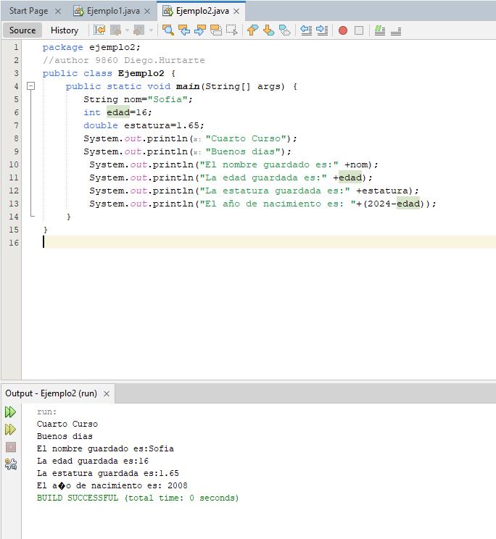Collapse the main method code fold
This screenshot has width=496, height=539.
tap(31, 86)
